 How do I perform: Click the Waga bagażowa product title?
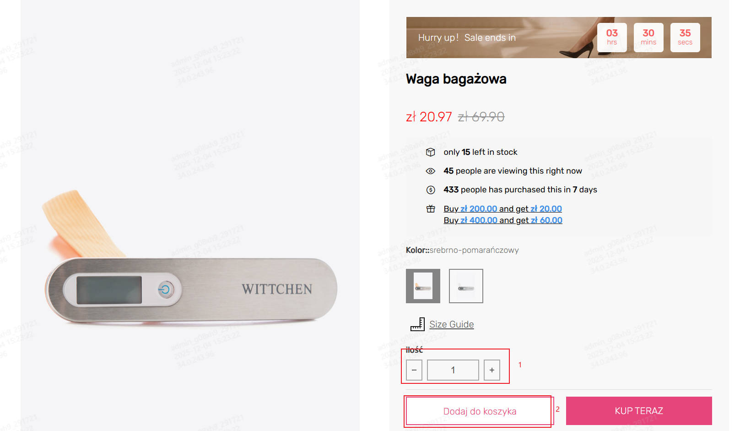click(456, 79)
